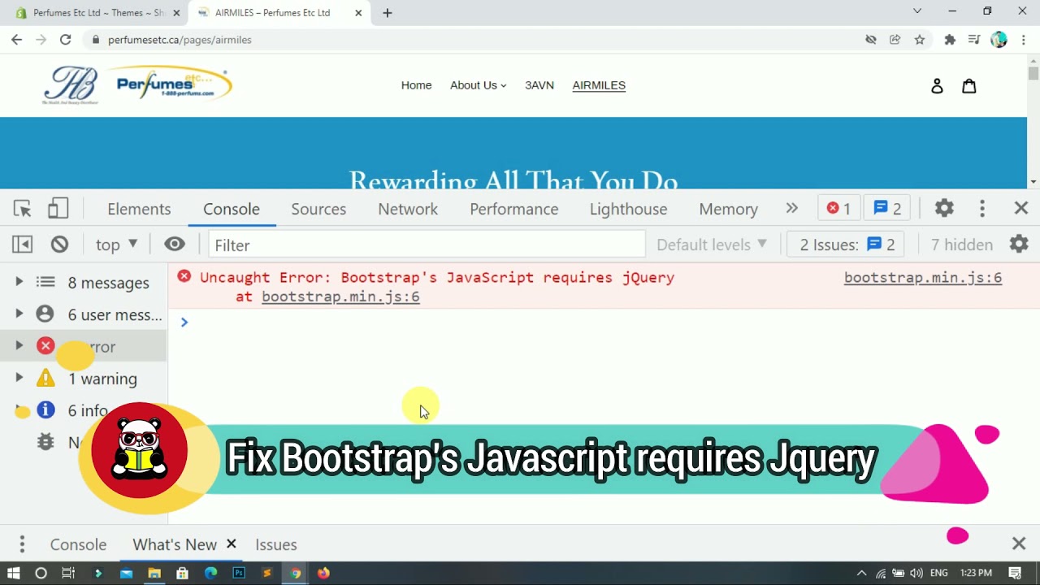Viewport: 1040px width, 585px height.
Task: Open the tab search chevron
Action: [x=917, y=11]
